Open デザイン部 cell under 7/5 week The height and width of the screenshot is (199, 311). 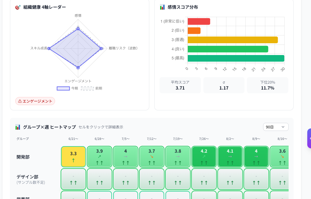click(x=126, y=179)
